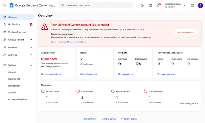The width and height of the screenshot is (205, 123).
Task: Click the 7 critical issues count
Action: coord(81,59)
